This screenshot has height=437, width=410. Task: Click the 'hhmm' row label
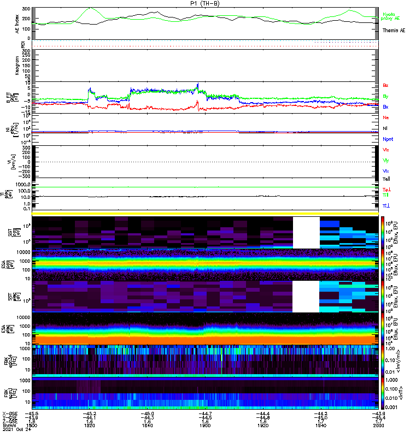9,426
